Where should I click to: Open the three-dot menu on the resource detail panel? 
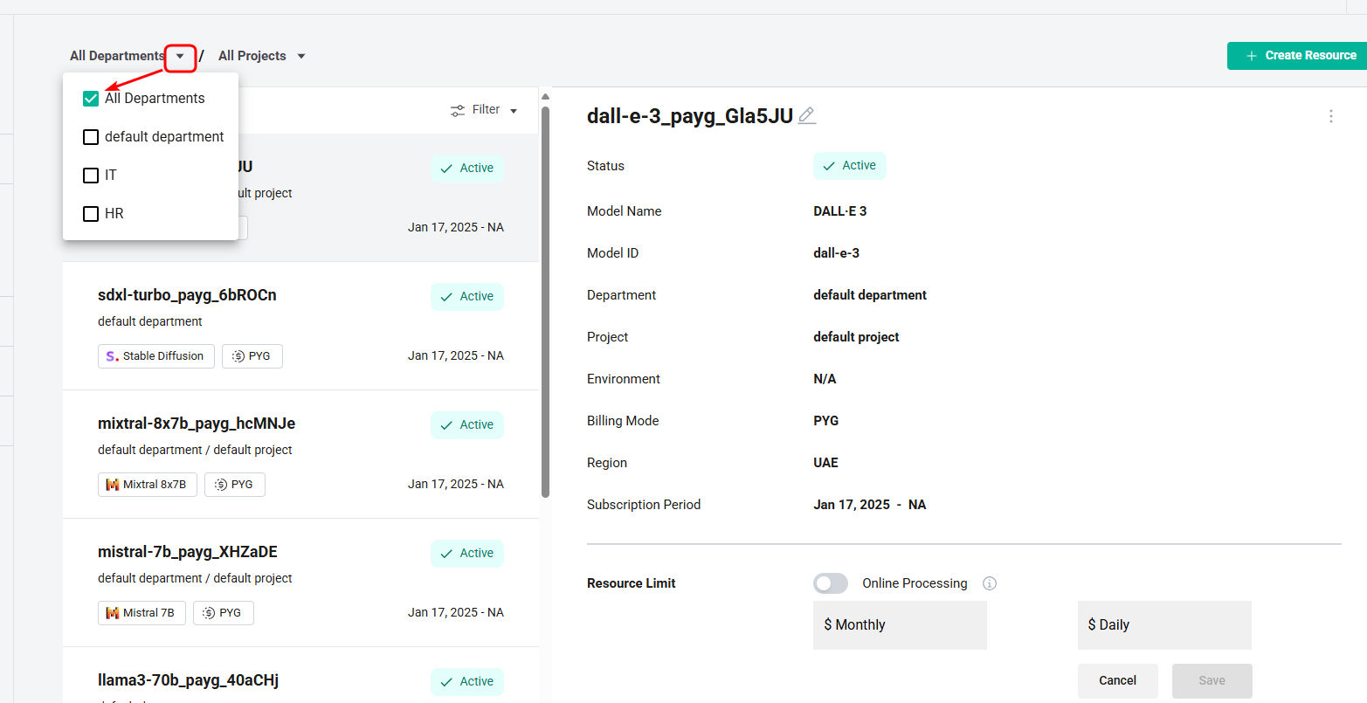1330,116
